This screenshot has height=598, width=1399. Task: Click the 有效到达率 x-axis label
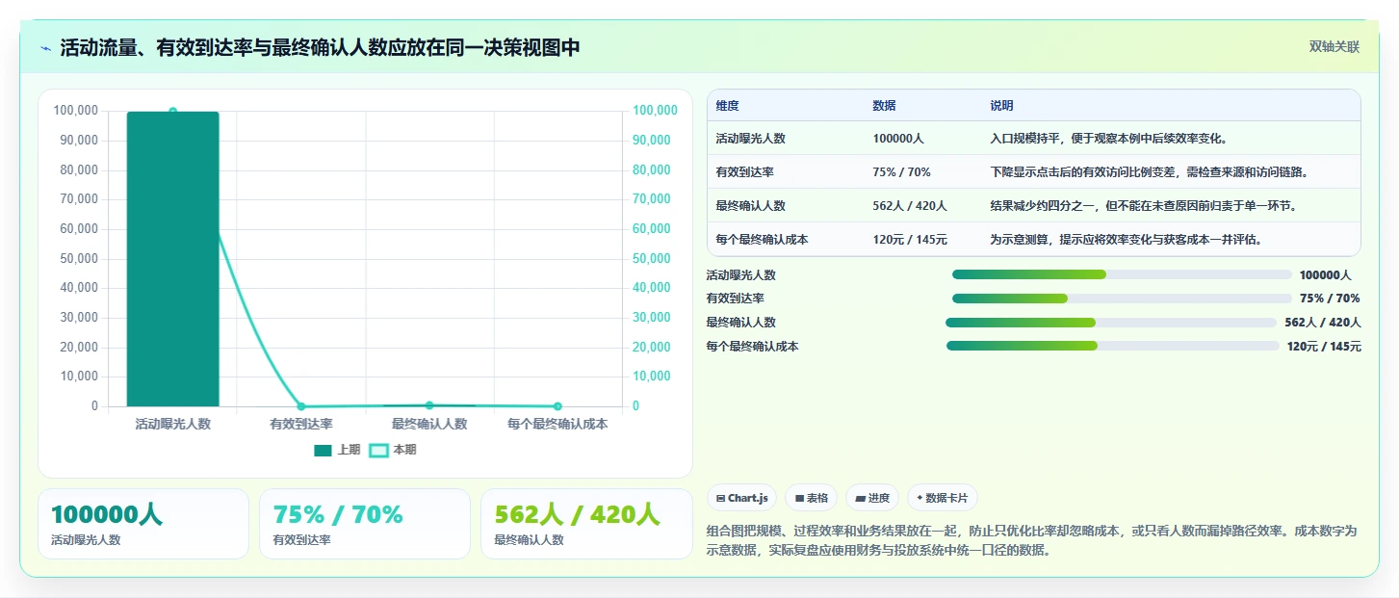[301, 424]
